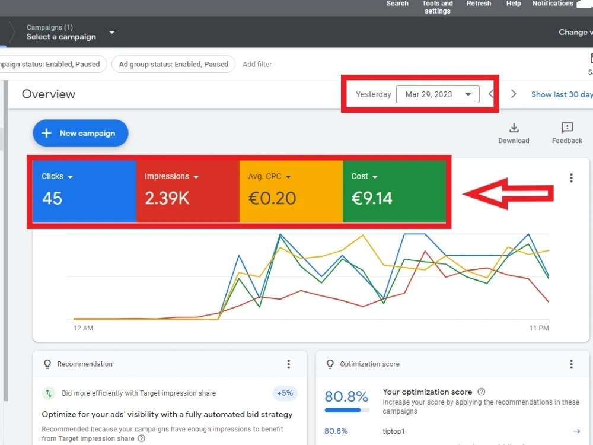Open the Mar 29, 2023 date picker
593x445 pixels.
click(x=438, y=94)
